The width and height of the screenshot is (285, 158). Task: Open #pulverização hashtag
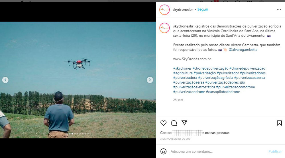pos(205,73)
